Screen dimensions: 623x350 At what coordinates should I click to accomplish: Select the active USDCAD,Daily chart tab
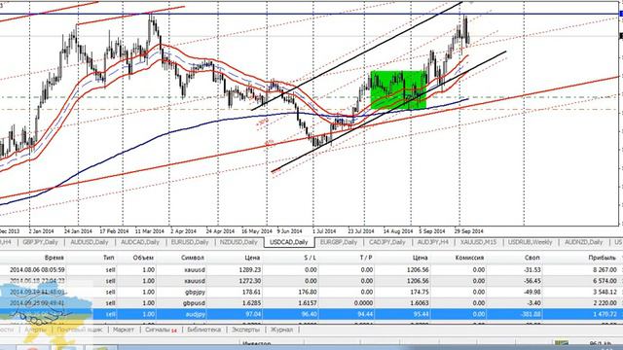289,242
